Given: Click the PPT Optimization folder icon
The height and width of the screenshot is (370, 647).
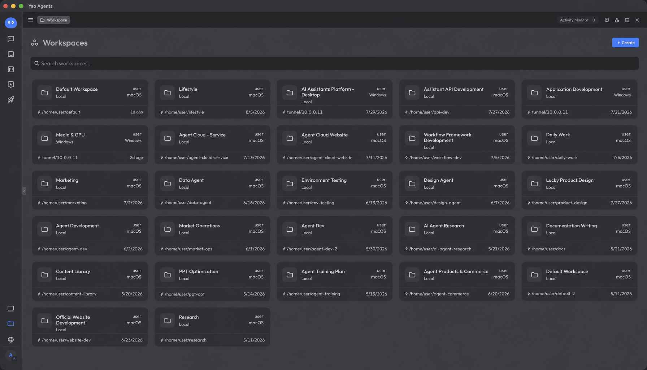Looking at the screenshot, I should tap(168, 275).
